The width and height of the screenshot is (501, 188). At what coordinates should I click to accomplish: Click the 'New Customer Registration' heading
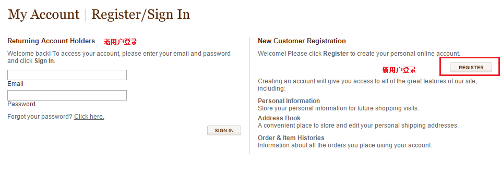(x=302, y=41)
